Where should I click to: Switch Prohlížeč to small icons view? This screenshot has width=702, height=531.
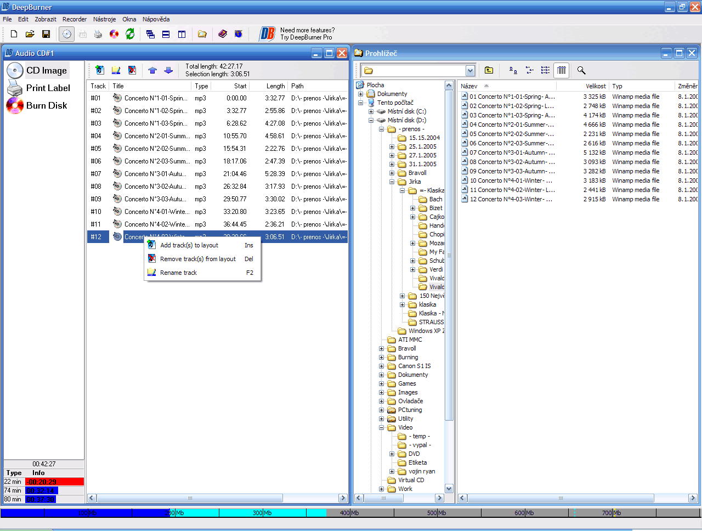point(529,70)
